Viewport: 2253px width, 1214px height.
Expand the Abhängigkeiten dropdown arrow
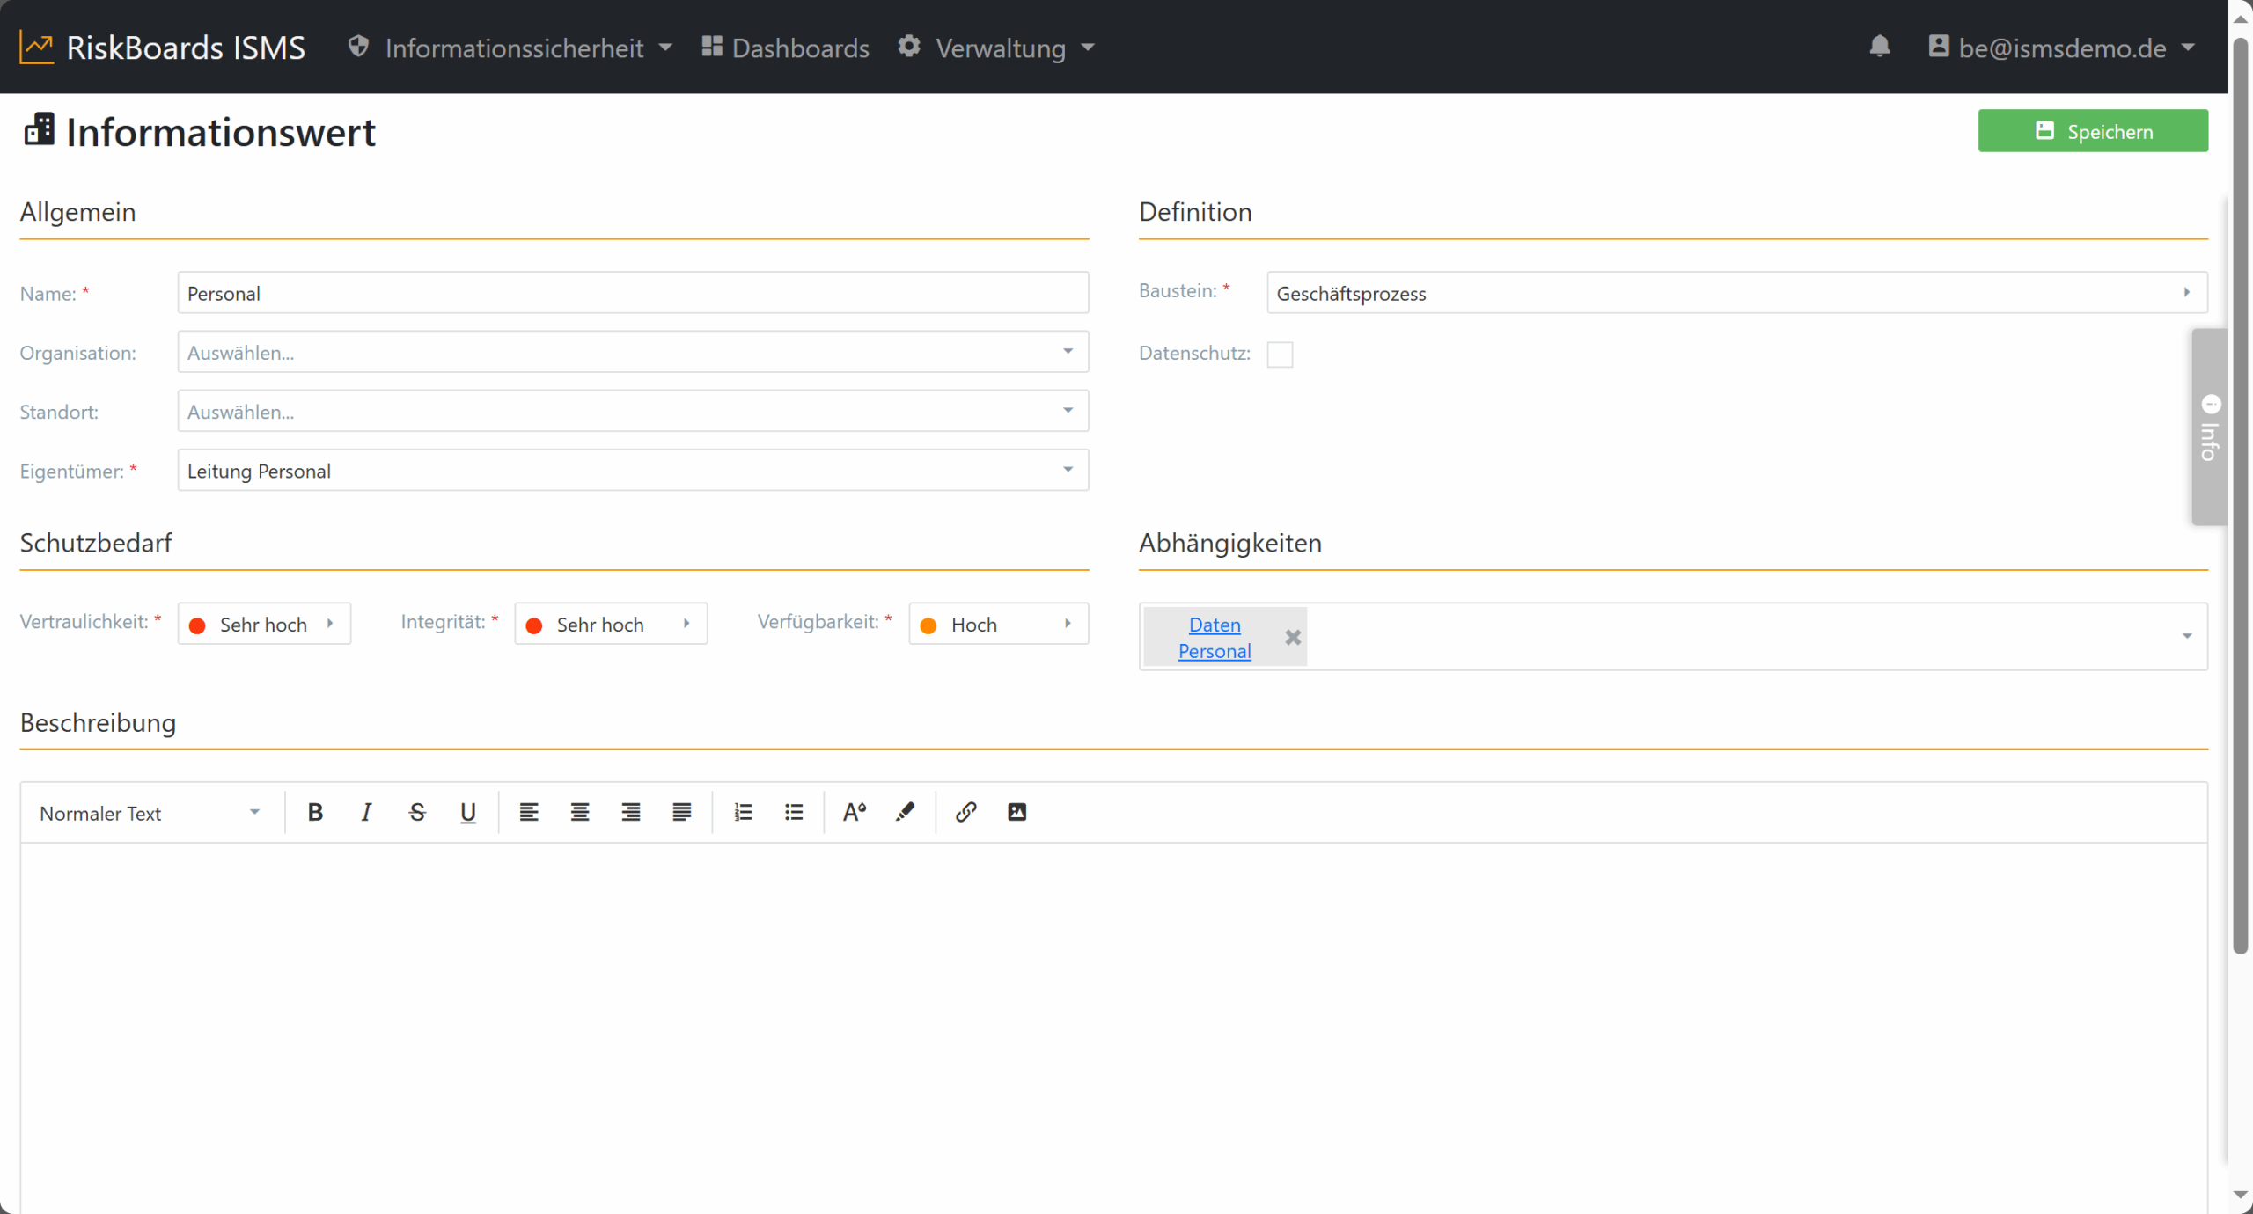coord(2187,636)
